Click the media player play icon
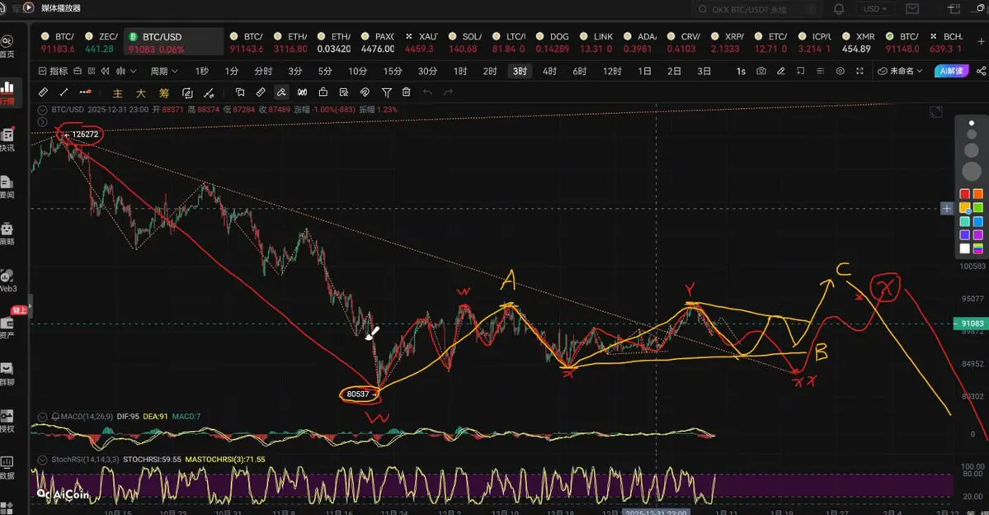 [28, 8]
